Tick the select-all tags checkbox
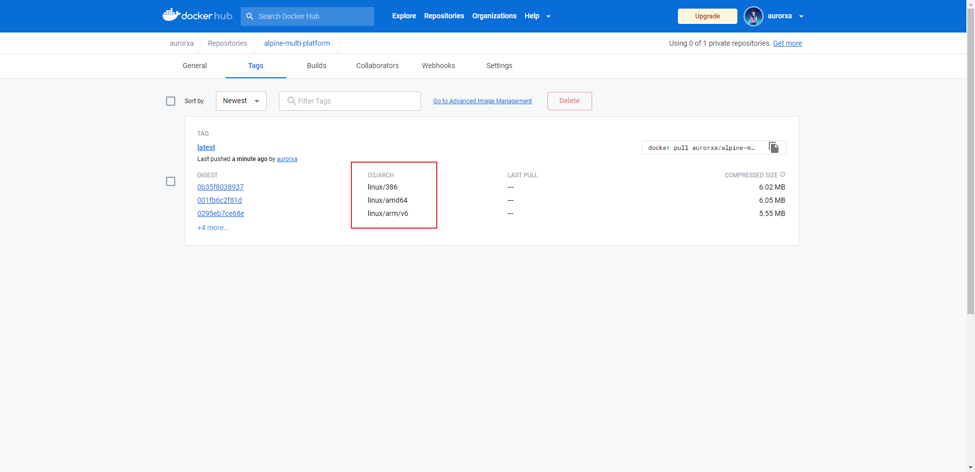The height and width of the screenshot is (472, 975). point(171,101)
